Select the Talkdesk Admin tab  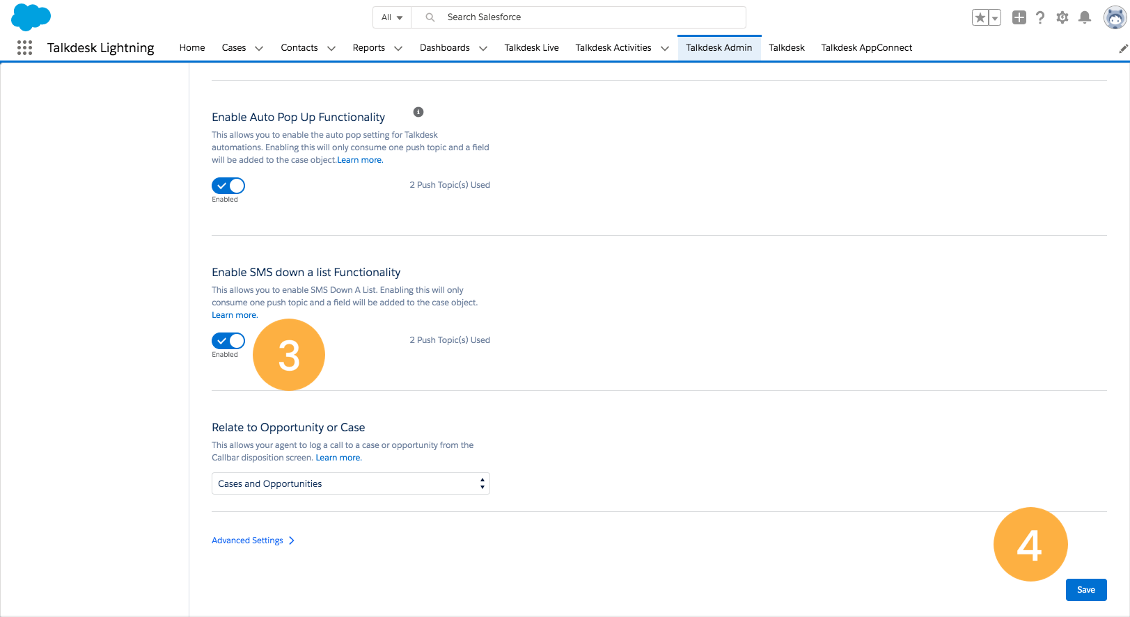pos(719,48)
